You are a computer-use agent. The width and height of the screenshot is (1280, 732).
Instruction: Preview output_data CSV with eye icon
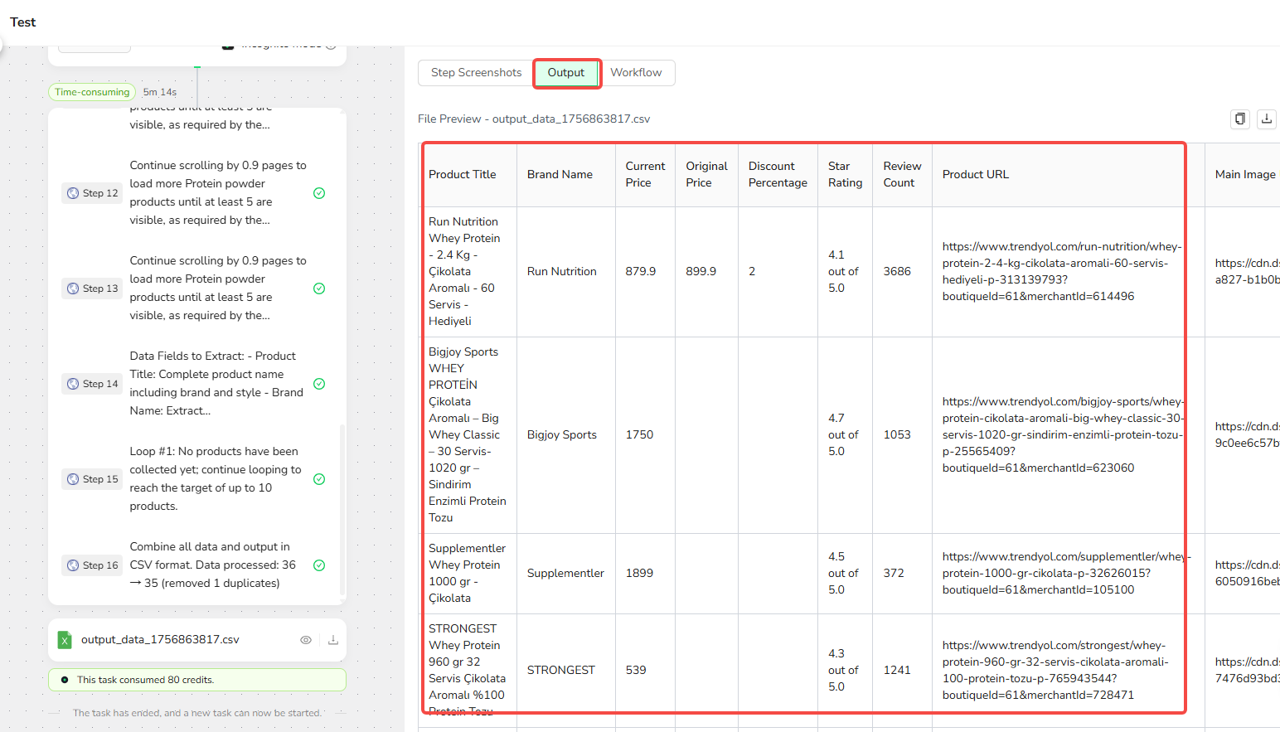coord(306,640)
